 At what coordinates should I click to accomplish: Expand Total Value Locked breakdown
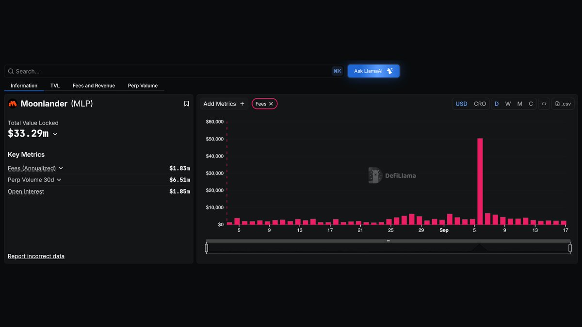(x=55, y=134)
